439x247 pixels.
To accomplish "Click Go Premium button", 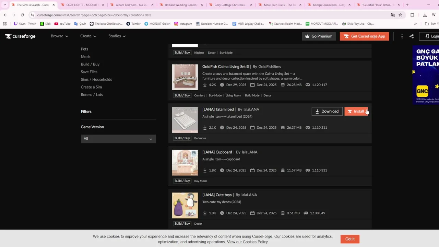I will click(x=319, y=36).
